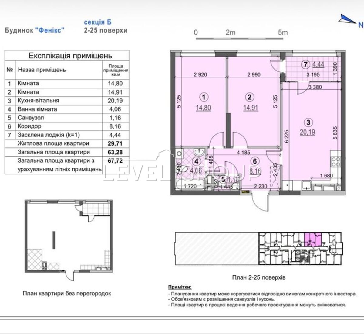Select the circled number 2 room marker
The image size is (364, 334).
click(250, 97)
